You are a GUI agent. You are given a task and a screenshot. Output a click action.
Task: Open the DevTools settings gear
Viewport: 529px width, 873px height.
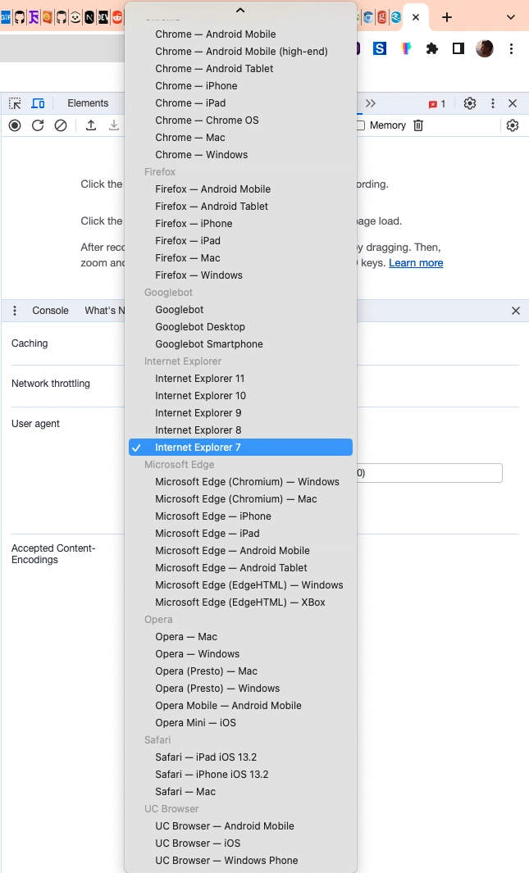tap(470, 103)
